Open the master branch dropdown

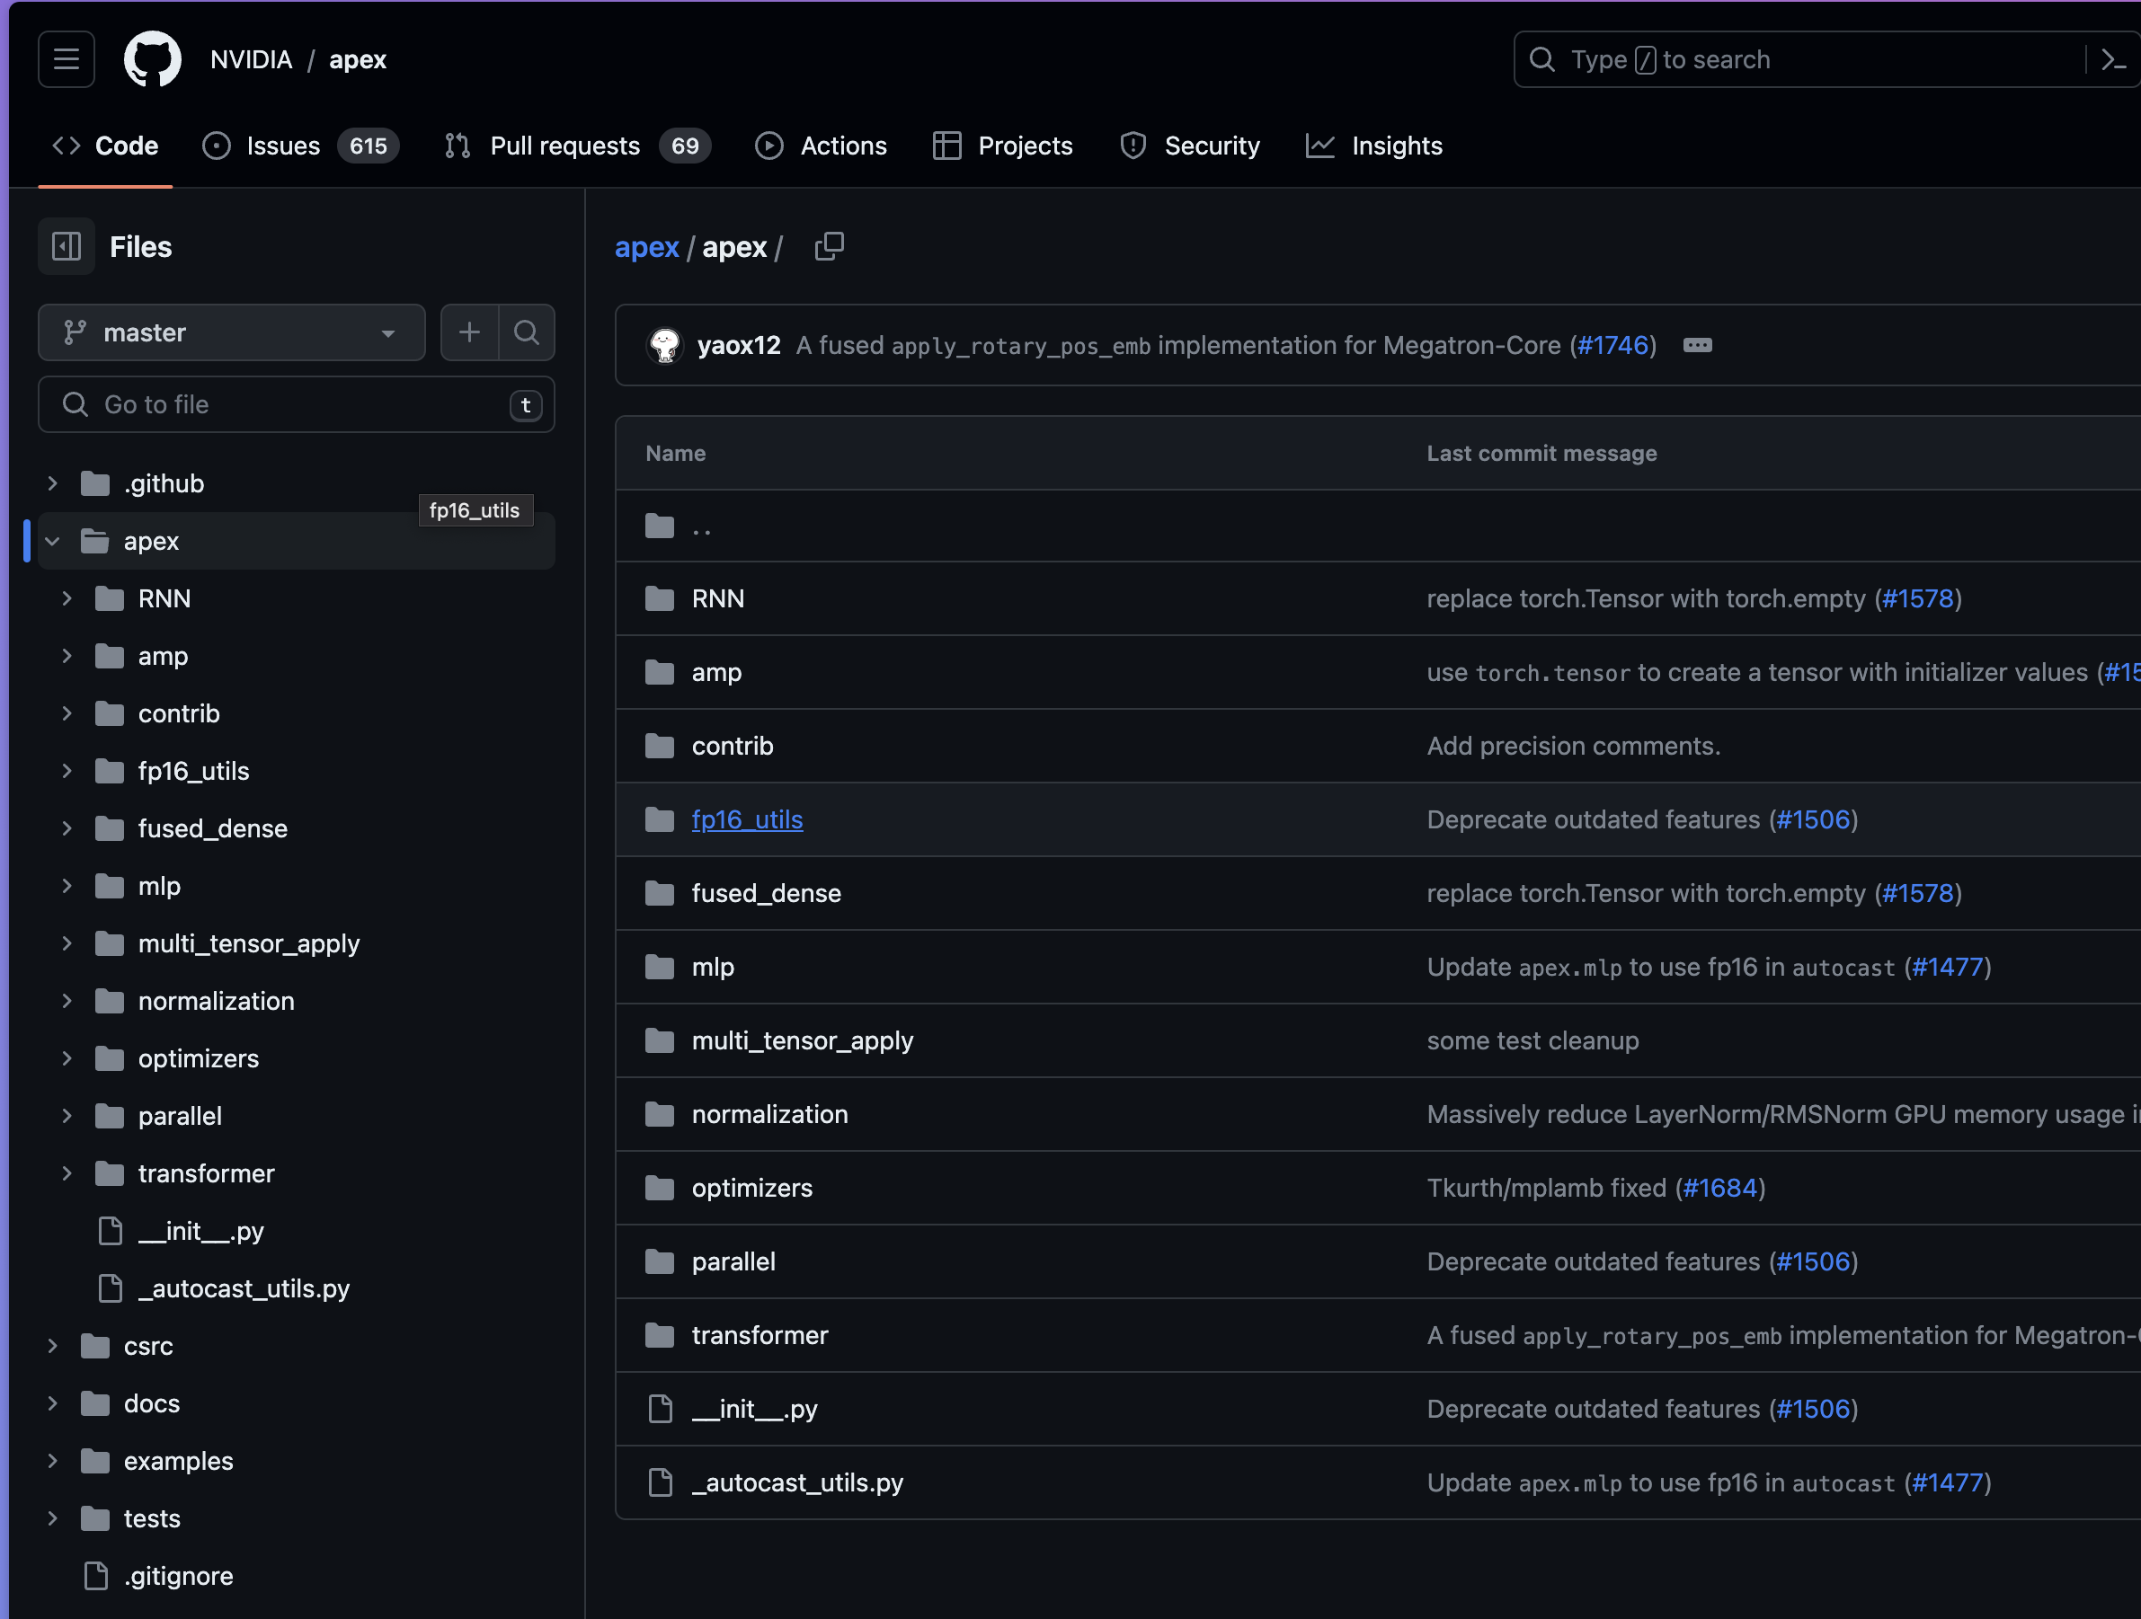[231, 332]
